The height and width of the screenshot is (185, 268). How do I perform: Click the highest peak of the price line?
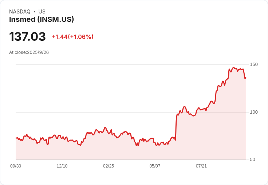[x=234, y=67]
